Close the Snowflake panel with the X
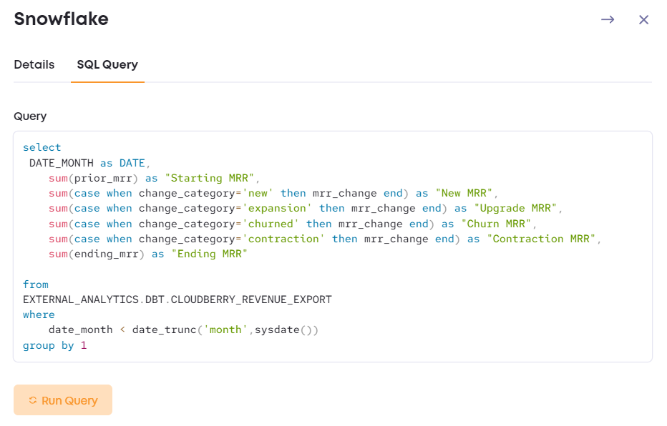The image size is (667, 426). click(x=643, y=19)
